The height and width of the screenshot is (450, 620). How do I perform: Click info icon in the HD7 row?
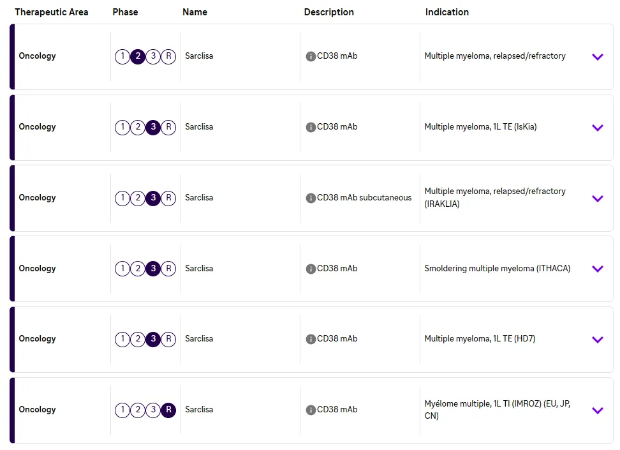(311, 339)
